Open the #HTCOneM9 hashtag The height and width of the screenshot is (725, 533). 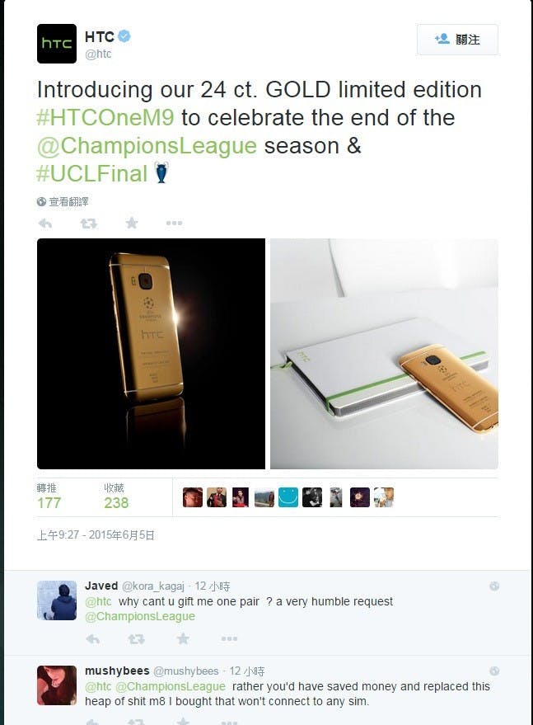(x=105, y=117)
